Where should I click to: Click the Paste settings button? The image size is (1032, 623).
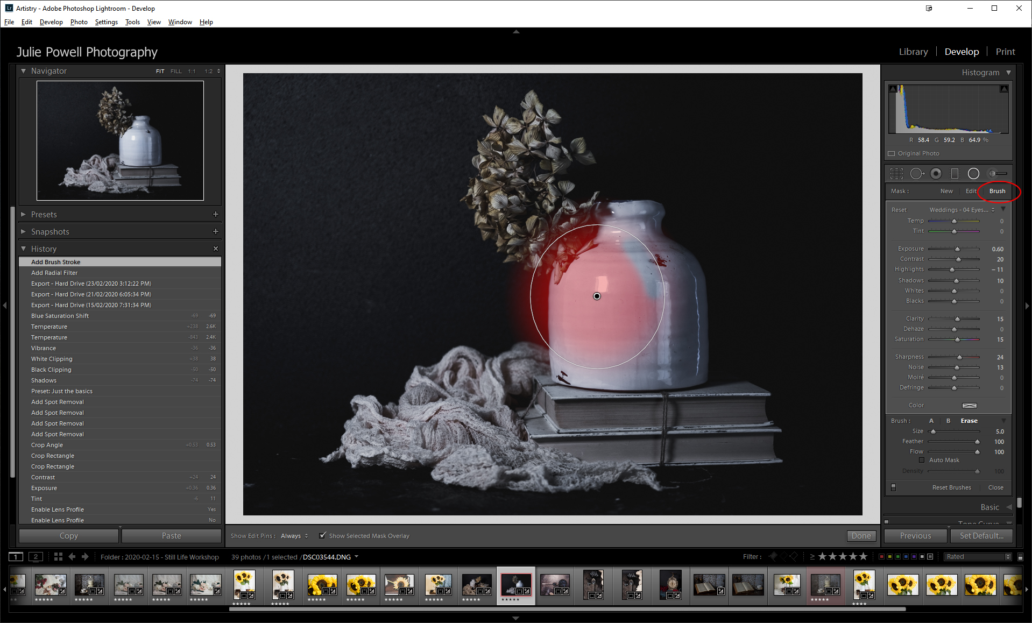[x=172, y=536]
